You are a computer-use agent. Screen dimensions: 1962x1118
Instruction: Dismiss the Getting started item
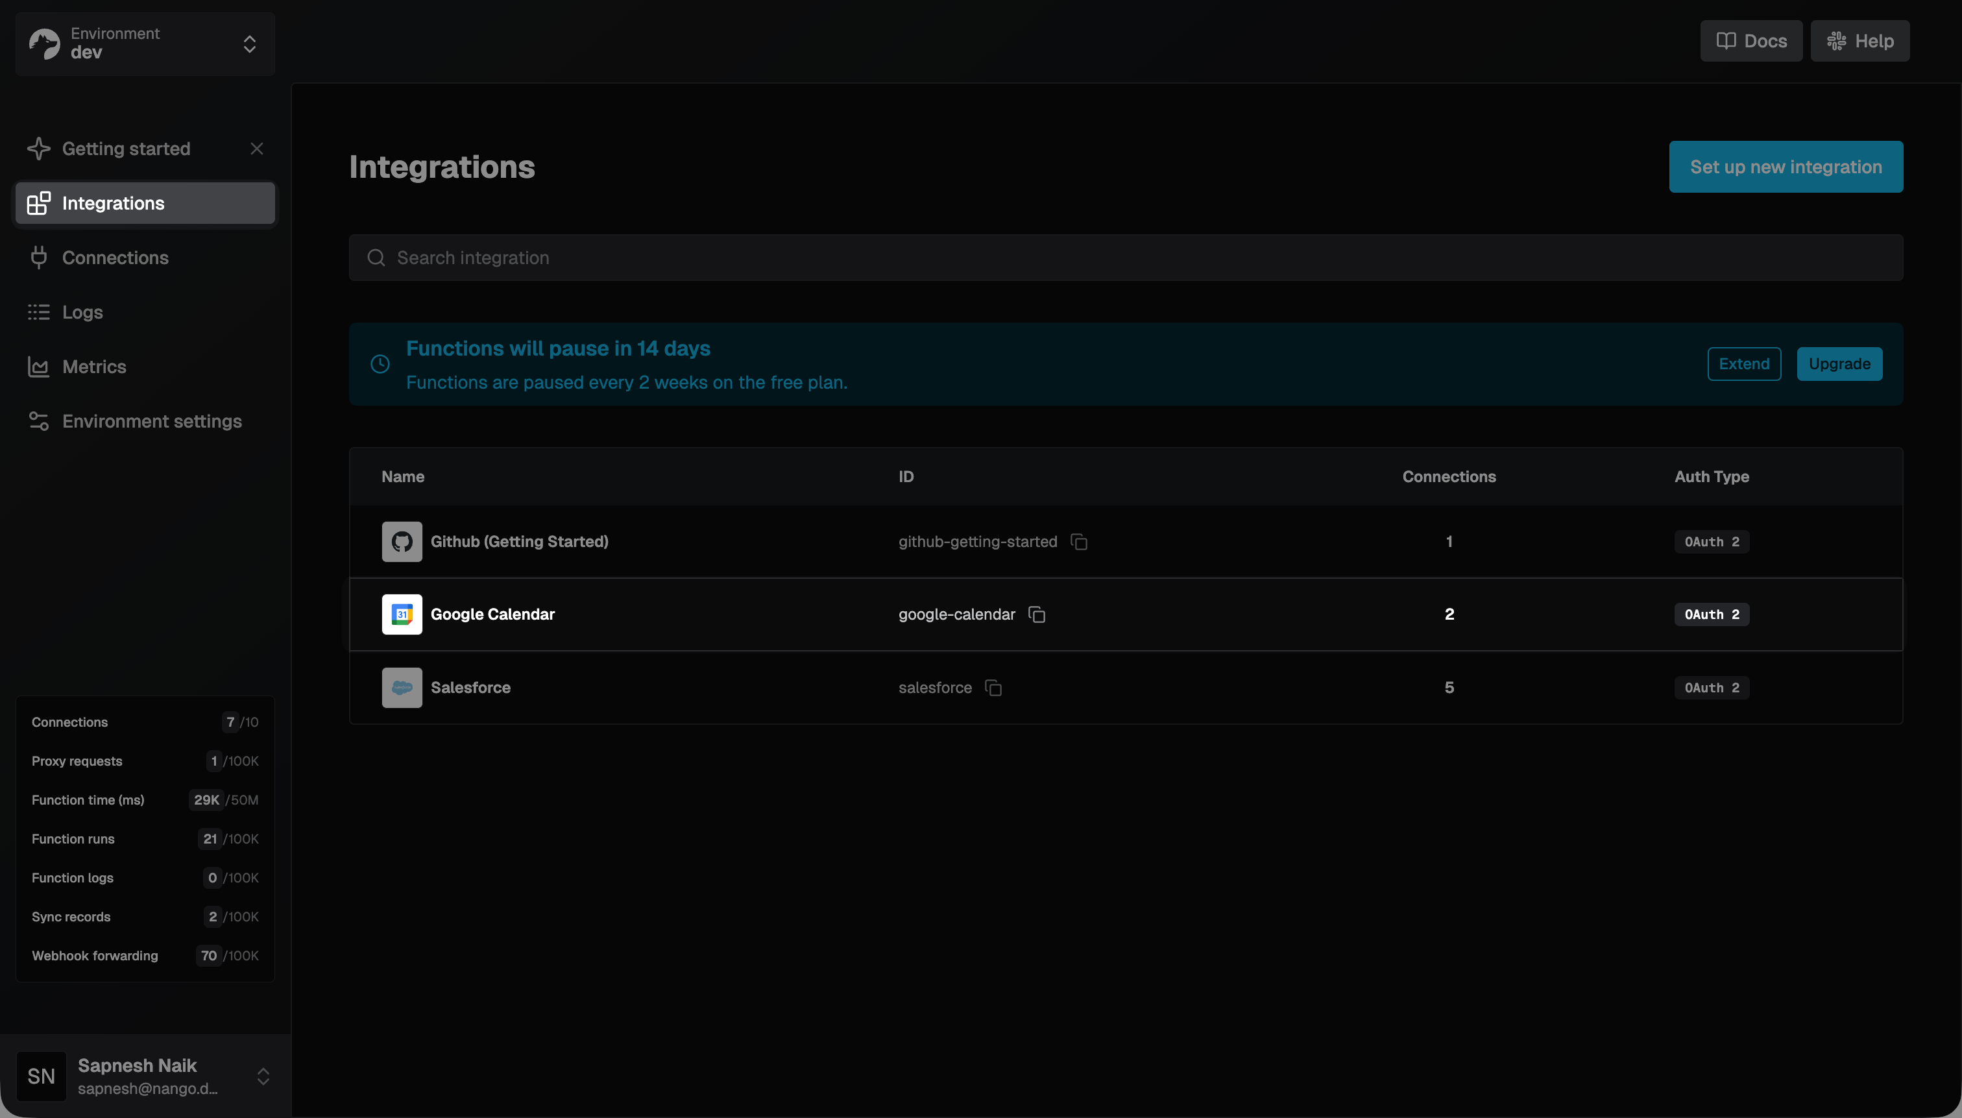[256, 149]
